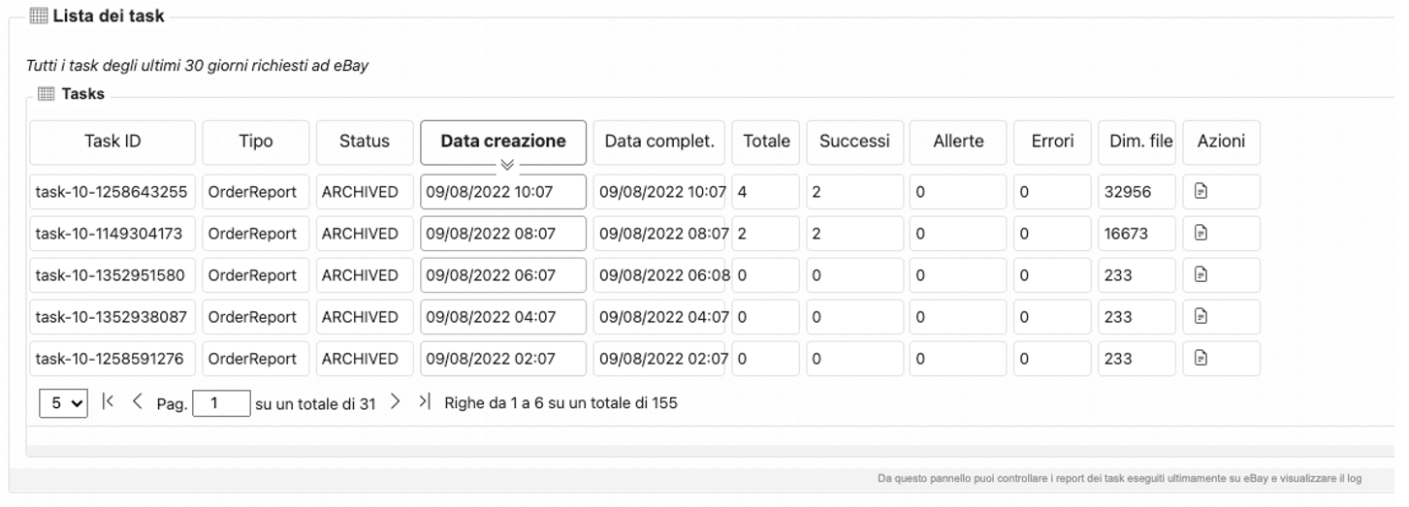Go to next page arrow
This screenshot has height=507, width=1409.
pos(395,401)
